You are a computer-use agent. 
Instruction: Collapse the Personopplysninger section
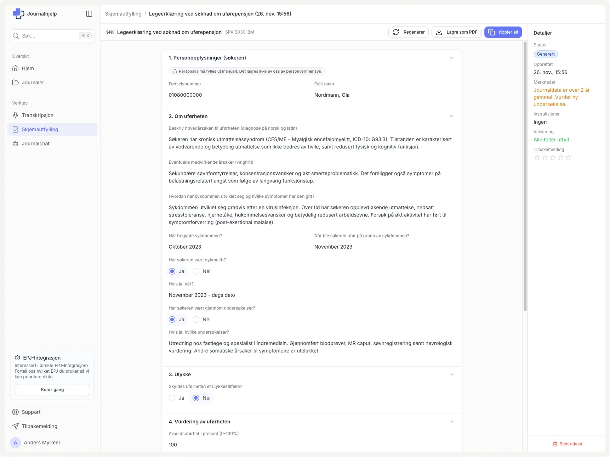451,58
